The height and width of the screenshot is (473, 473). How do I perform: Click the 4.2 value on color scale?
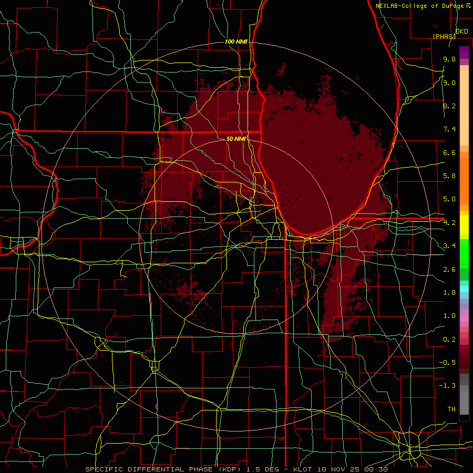[x=449, y=223]
